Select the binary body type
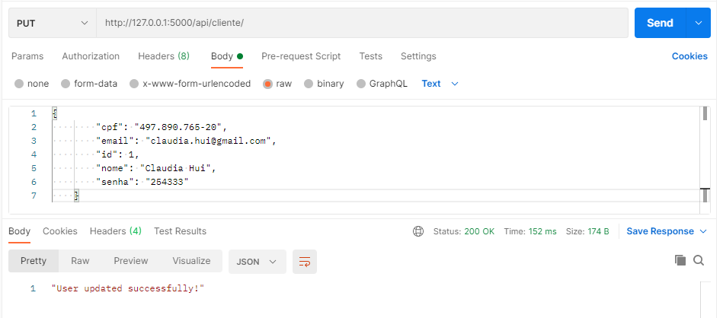Image resolution: width=723 pixels, height=318 pixels. click(324, 84)
